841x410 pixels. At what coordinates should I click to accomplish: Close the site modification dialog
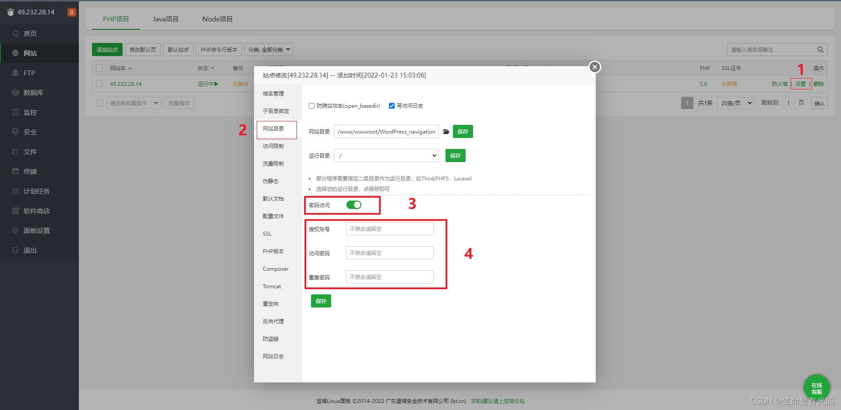click(x=594, y=67)
